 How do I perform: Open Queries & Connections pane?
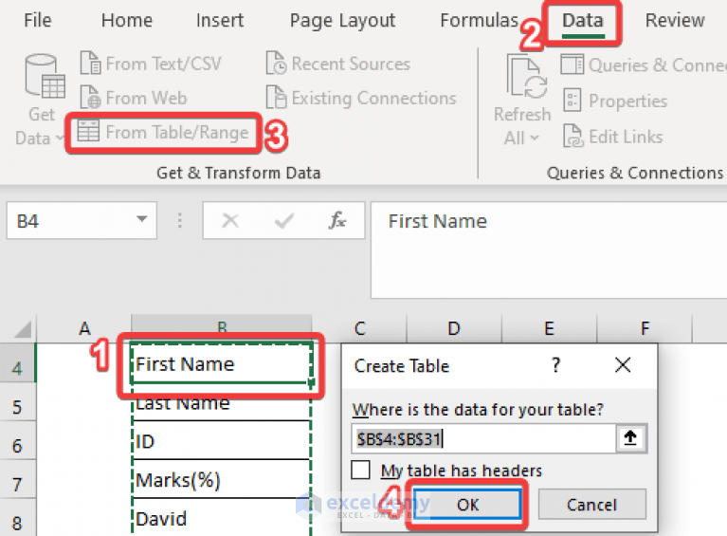[x=644, y=65]
